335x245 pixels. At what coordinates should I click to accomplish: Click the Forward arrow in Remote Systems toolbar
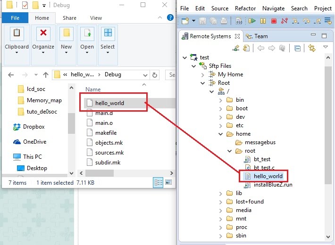272,48
